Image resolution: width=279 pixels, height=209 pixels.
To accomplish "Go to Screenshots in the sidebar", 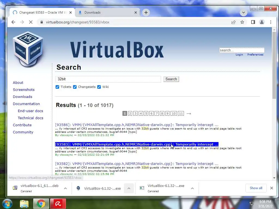I will (24, 90).
